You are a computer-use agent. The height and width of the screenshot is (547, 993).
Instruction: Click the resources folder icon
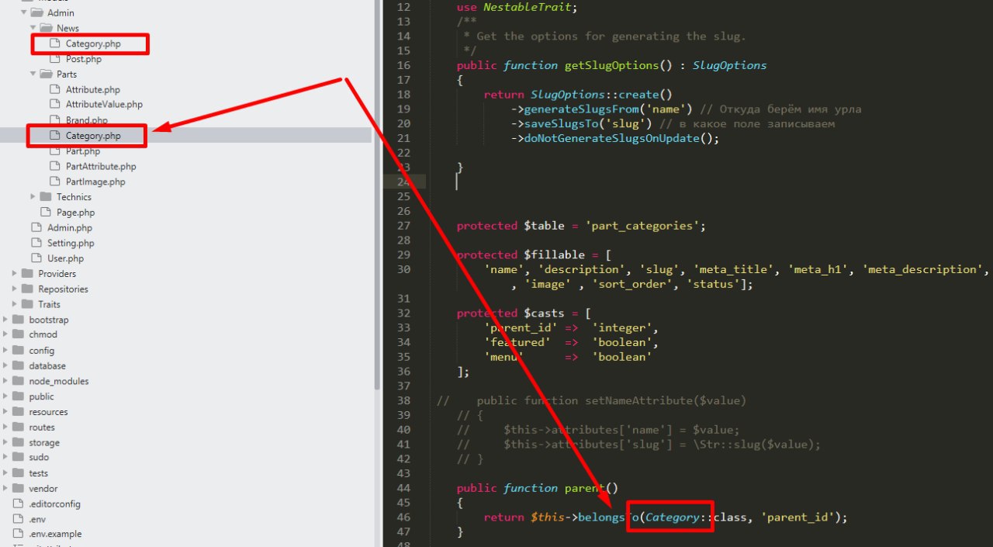click(x=18, y=412)
